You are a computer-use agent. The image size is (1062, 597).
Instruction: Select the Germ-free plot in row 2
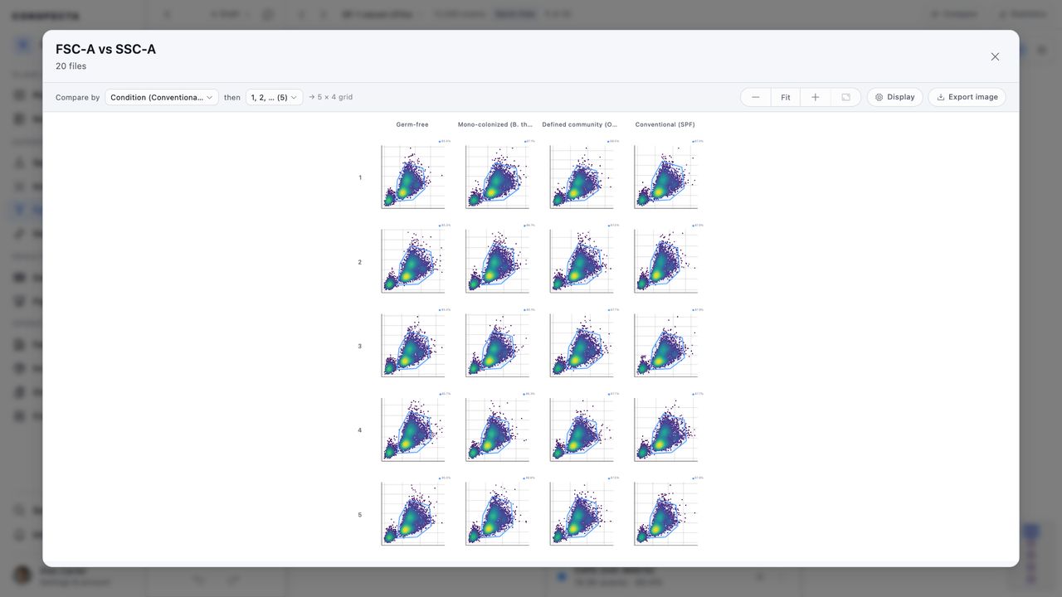point(412,260)
